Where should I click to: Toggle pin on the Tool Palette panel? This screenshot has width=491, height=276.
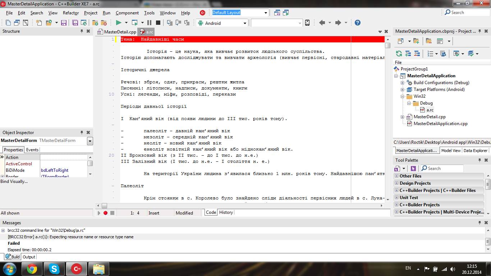pyautogui.click(x=479, y=160)
